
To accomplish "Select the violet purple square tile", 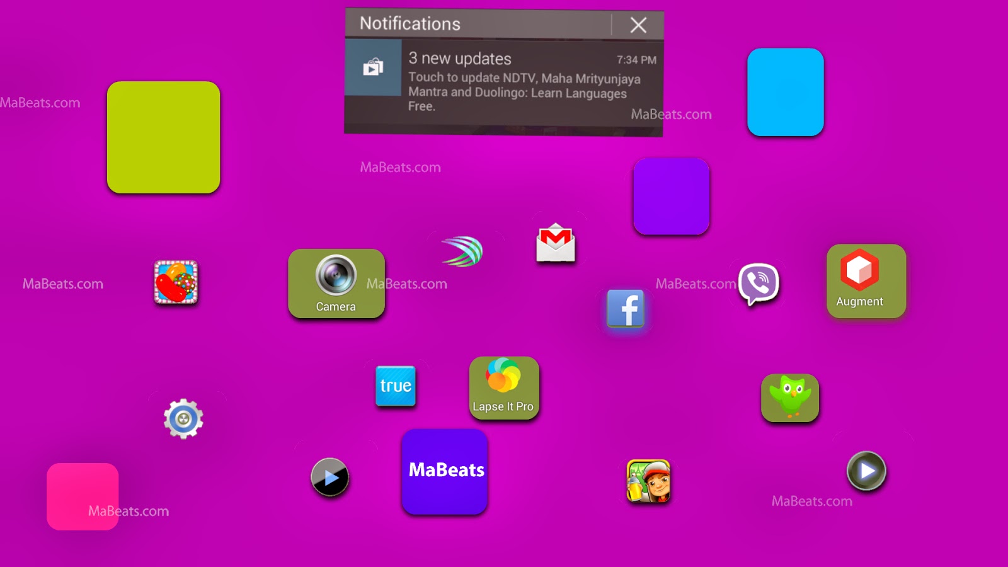I will pos(672,197).
